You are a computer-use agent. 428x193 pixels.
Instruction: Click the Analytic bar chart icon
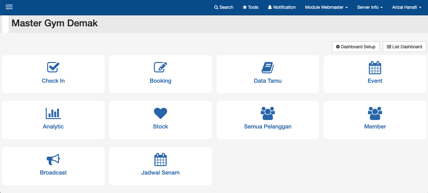point(53,113)
